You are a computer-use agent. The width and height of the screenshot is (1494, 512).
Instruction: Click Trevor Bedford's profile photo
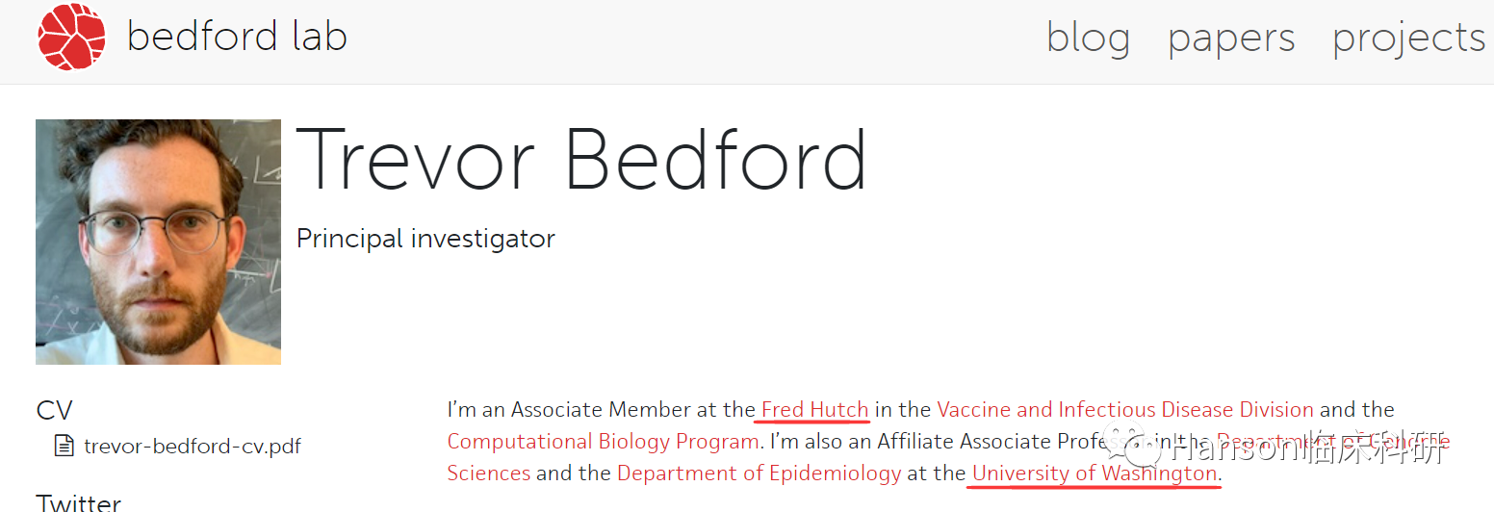[158, 242]
